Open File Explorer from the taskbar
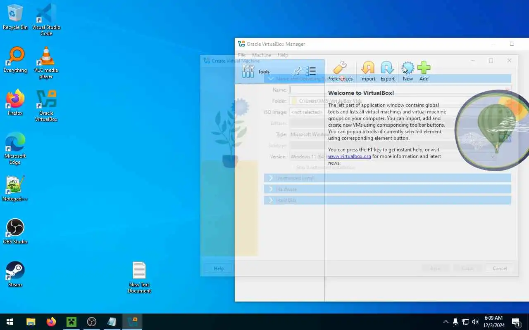Viewport: 529px width, 330px height. (31, 322)
